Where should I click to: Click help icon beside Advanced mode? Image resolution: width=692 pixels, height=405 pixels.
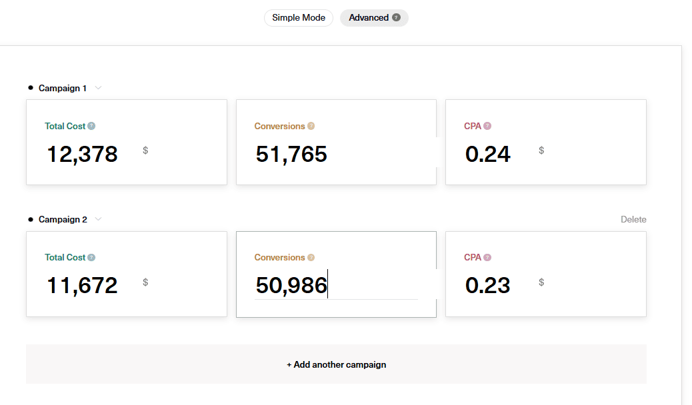[x=397, y=18]
